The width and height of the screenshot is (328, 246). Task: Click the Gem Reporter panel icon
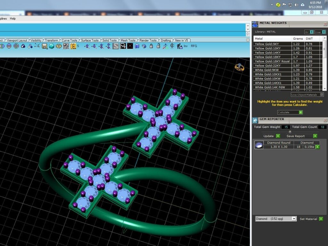point(255,120)
